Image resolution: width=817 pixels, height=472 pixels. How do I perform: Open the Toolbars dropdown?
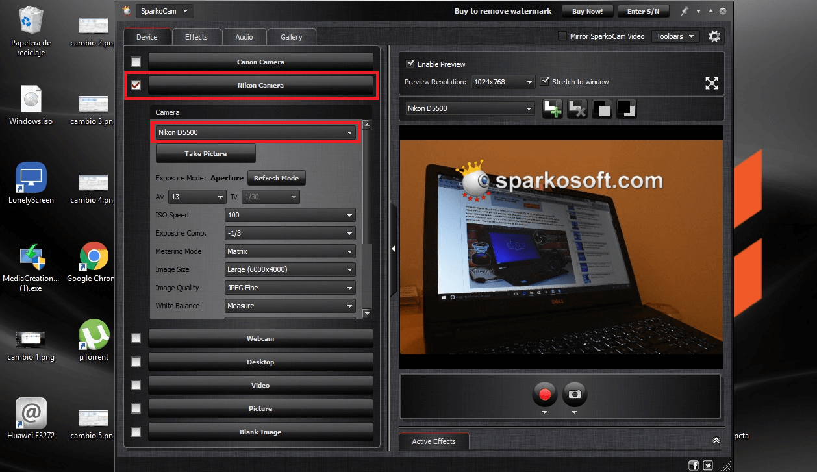click(x=675, y=36)
